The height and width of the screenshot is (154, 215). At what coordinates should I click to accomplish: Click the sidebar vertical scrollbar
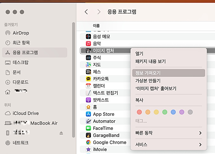tap(73, 80)
